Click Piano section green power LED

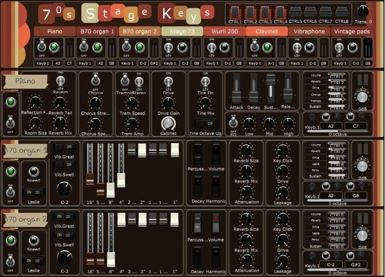(x=11, y=102)
